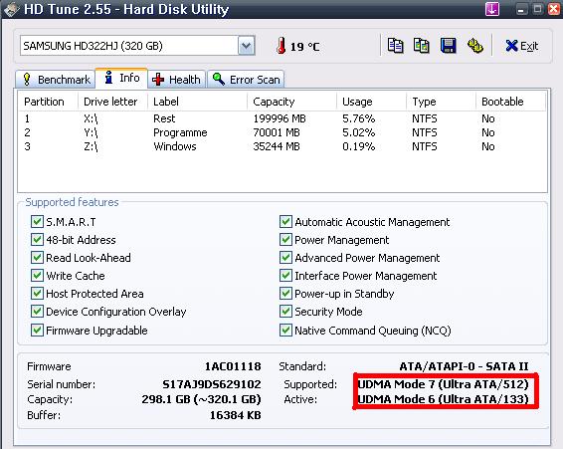Select the Programme partition row
Viewport: 563px width, 449px height.
click(281, 132)
